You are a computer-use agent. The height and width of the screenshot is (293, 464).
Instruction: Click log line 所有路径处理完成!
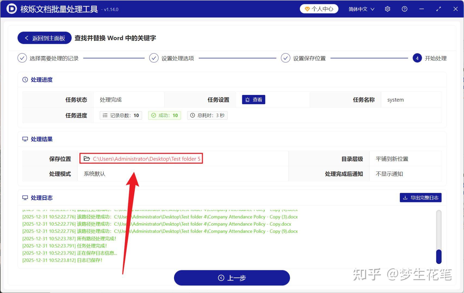69,238
